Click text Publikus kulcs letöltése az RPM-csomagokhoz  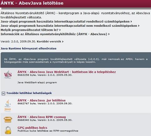point(48,131)
